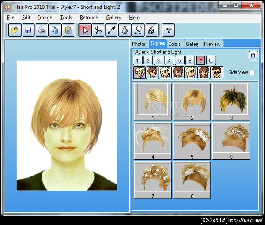
Task: Click the U style set button
Action: pyautogui.click(x=211, y=60)
